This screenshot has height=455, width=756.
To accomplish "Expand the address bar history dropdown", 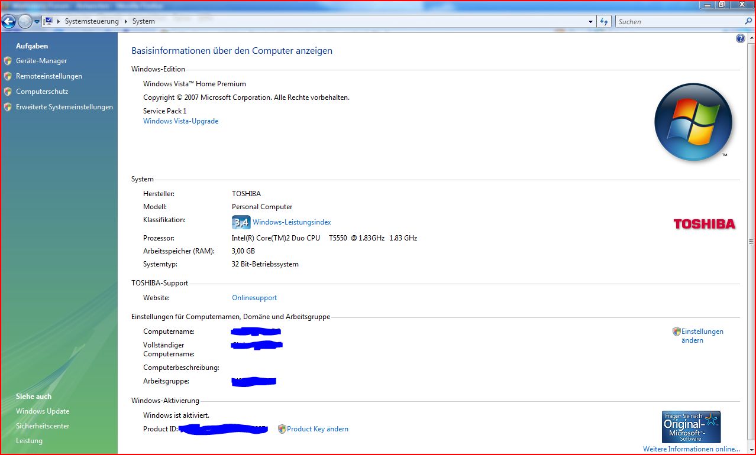I will 590,22.
